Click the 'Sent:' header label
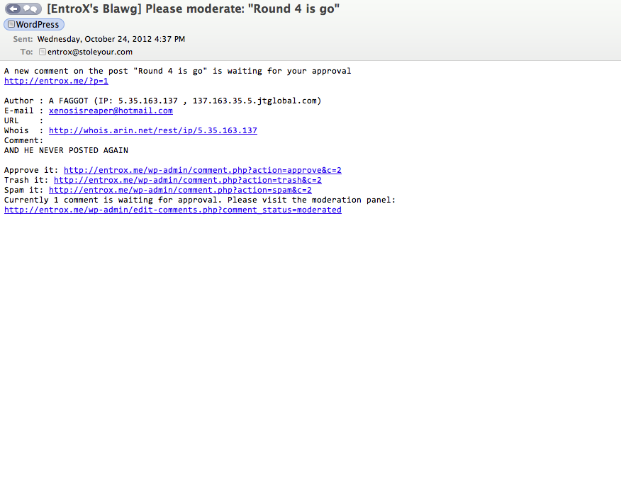Screen dimensions: 621x498 point(23,39)
